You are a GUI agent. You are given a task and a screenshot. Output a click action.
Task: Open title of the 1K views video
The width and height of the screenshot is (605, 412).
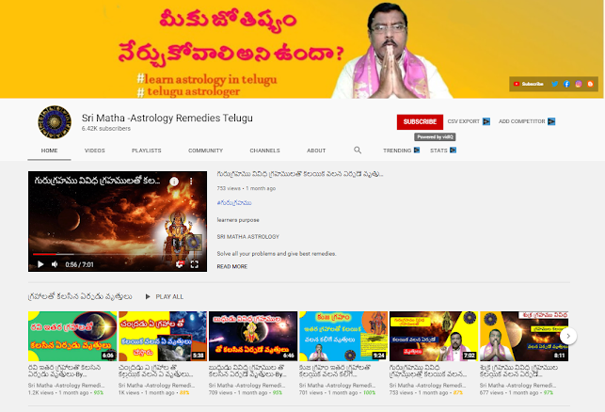tap(155, 371)
